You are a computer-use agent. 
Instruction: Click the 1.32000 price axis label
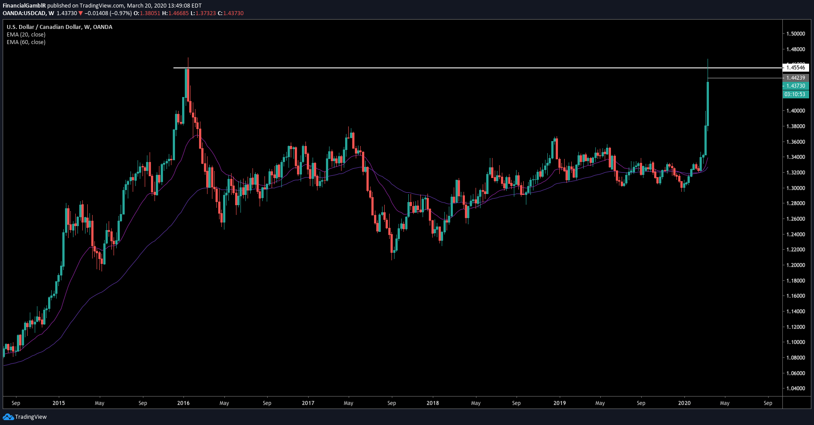click(796, 173)
